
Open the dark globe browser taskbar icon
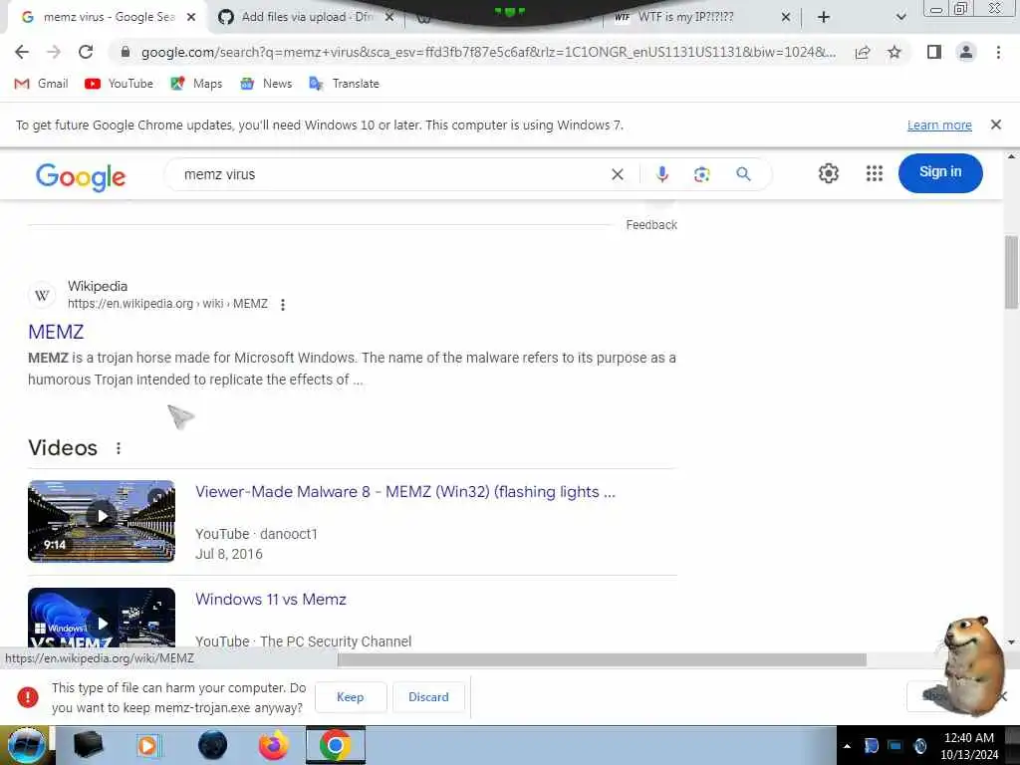pyautogui.click(x=213, y=745)
